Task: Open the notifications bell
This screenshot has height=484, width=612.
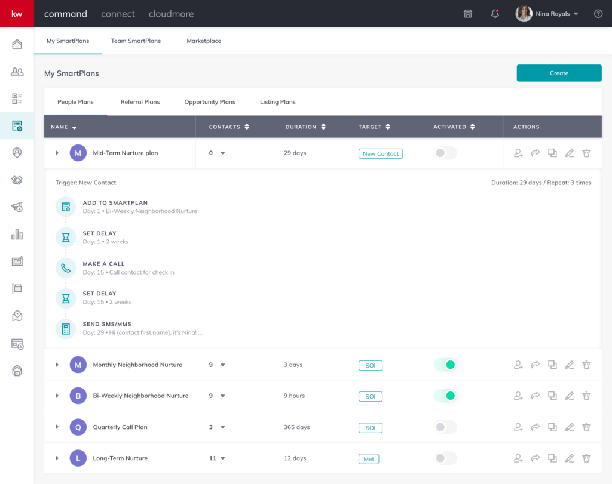Action: (x=495, y=14)
